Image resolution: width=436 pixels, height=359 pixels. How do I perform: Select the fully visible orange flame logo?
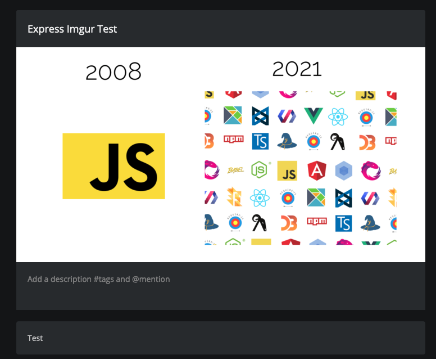pyautogui.click(x=234, y=198)
